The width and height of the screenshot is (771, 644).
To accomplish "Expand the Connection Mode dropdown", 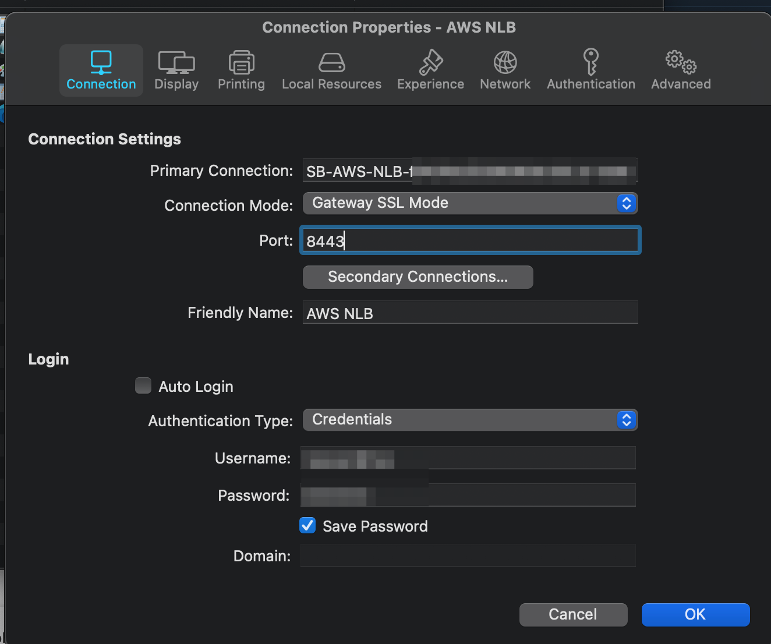I will click(x=470, y=203).
